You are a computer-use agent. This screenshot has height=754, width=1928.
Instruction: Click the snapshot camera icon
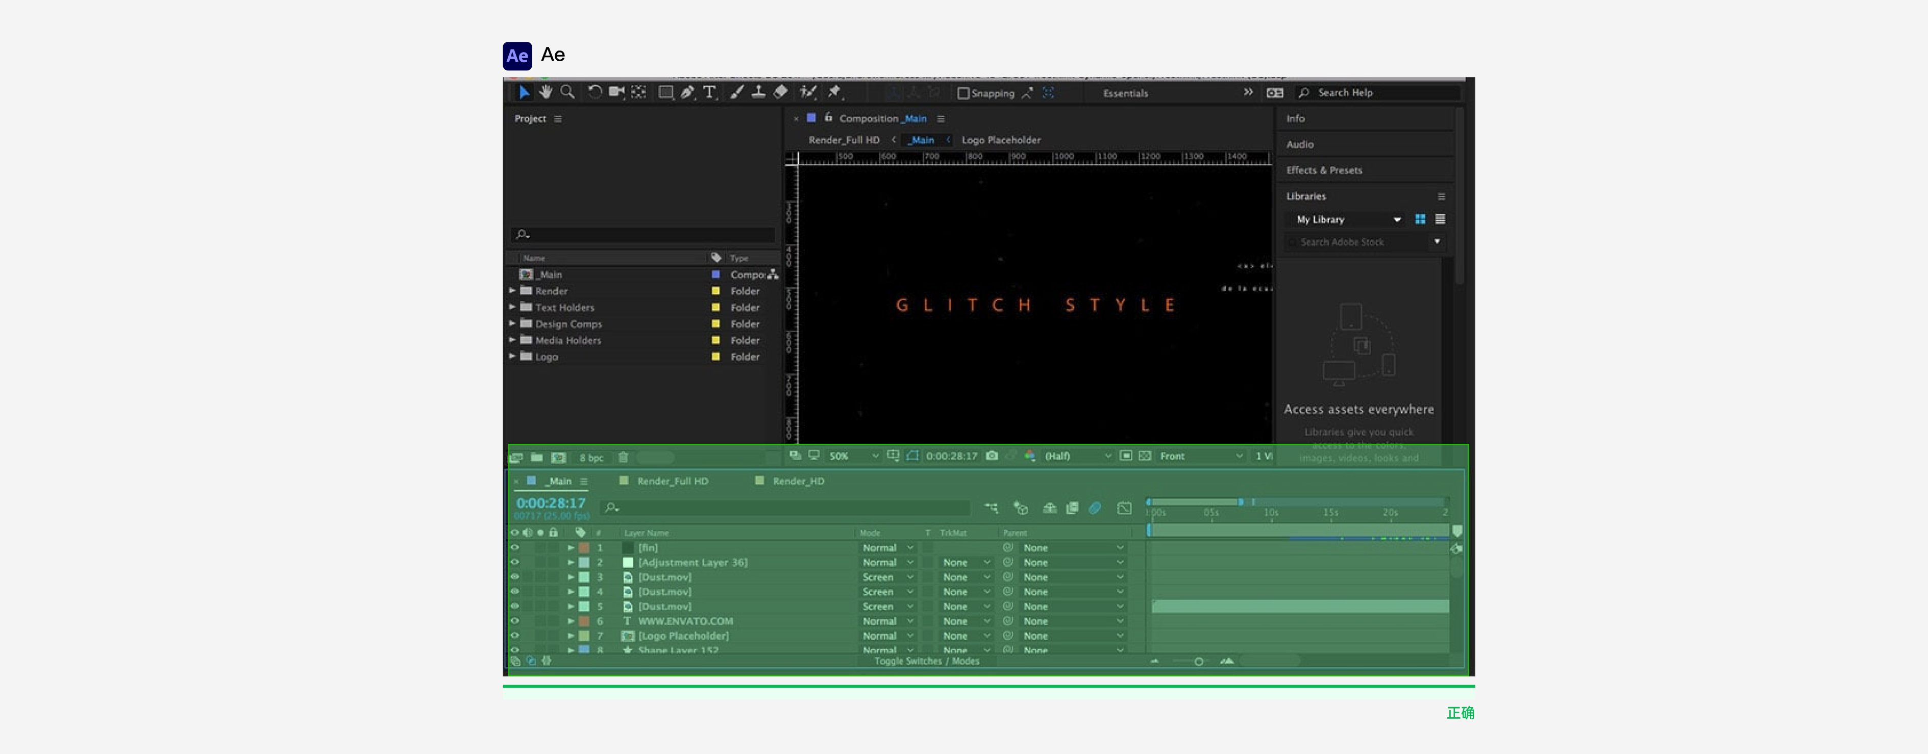click(992, 456)
